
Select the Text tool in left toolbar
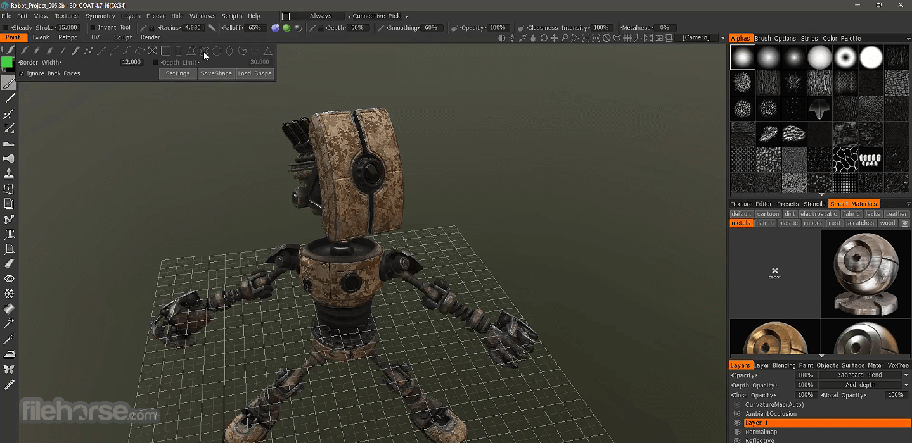(10, 234)
